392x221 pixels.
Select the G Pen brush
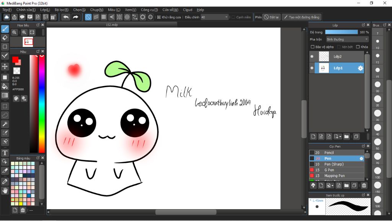[336, 170]
